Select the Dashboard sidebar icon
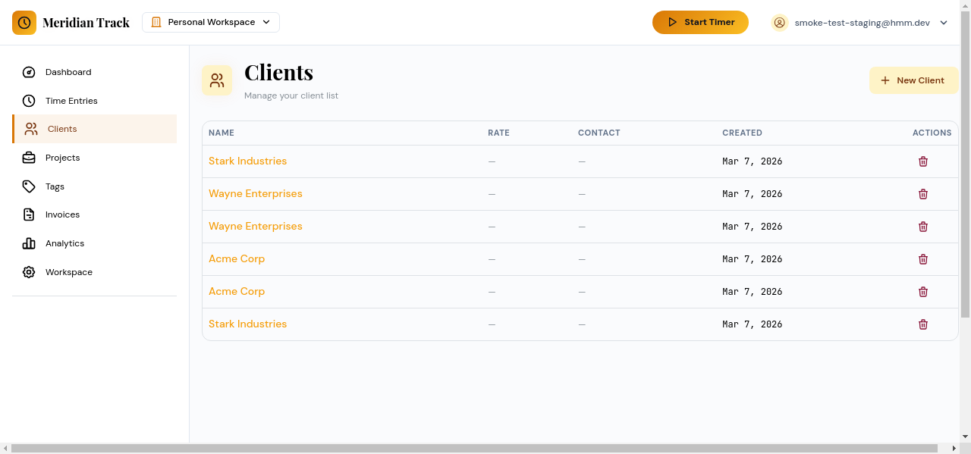Viewport: 971px width, 454px height. click(x=29, y=72)
